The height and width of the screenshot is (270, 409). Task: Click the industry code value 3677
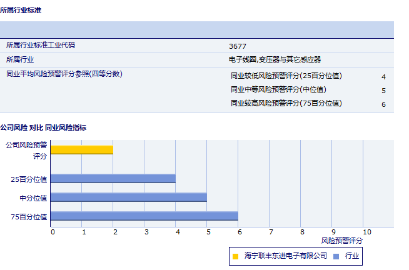coord(238,46)
